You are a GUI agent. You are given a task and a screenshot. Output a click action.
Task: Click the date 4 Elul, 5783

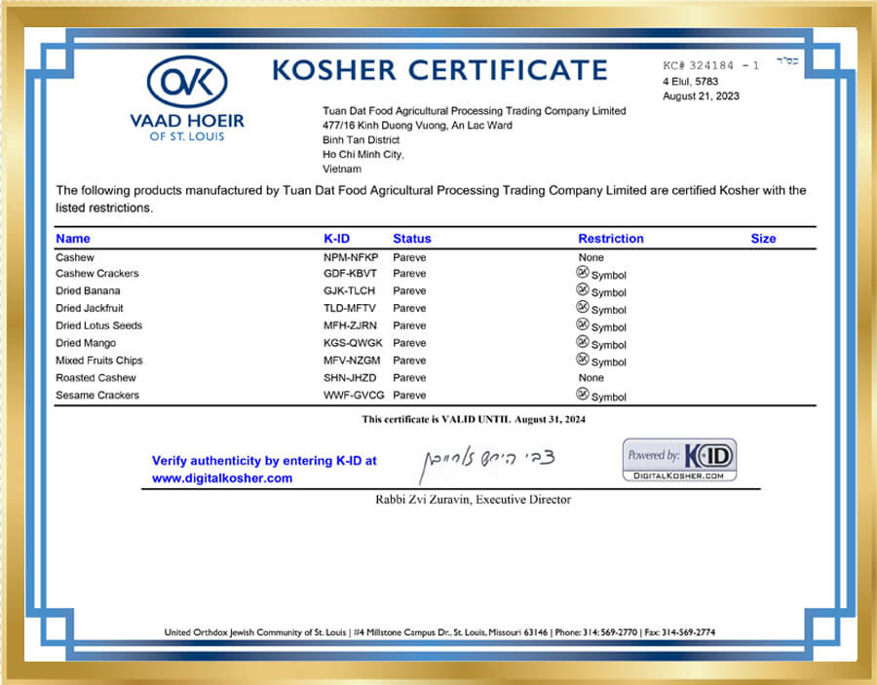click(x=690, y=82)
